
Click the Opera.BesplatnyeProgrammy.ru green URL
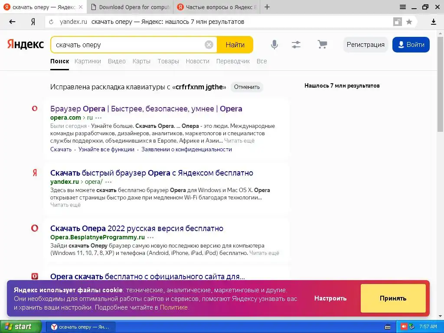(x=98, y=237)
